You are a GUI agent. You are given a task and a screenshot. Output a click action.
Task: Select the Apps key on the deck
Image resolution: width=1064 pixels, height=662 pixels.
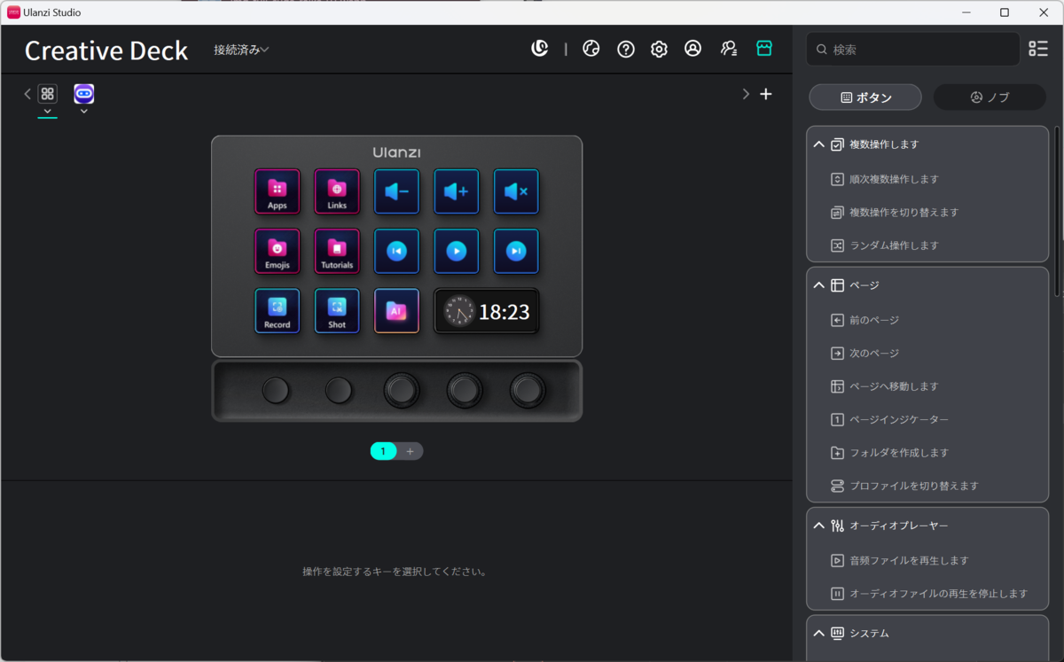click(x=278, y=191)
